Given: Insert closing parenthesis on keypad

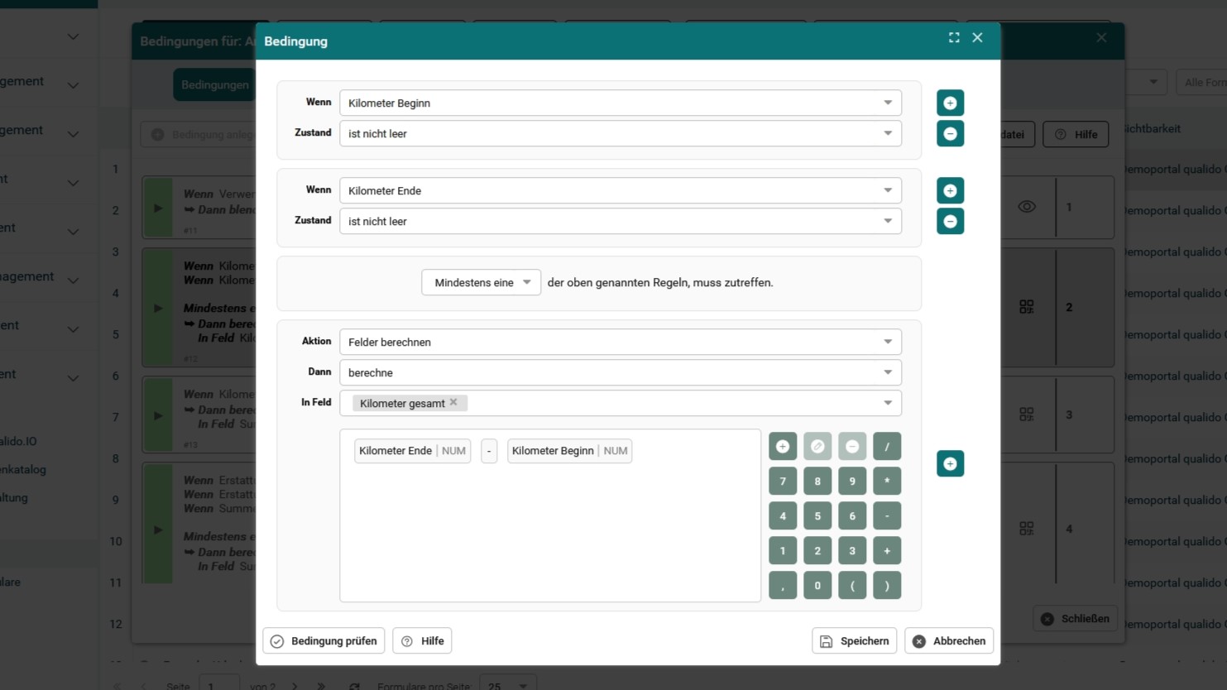Looking at the screenshot, I should (887, 585).
